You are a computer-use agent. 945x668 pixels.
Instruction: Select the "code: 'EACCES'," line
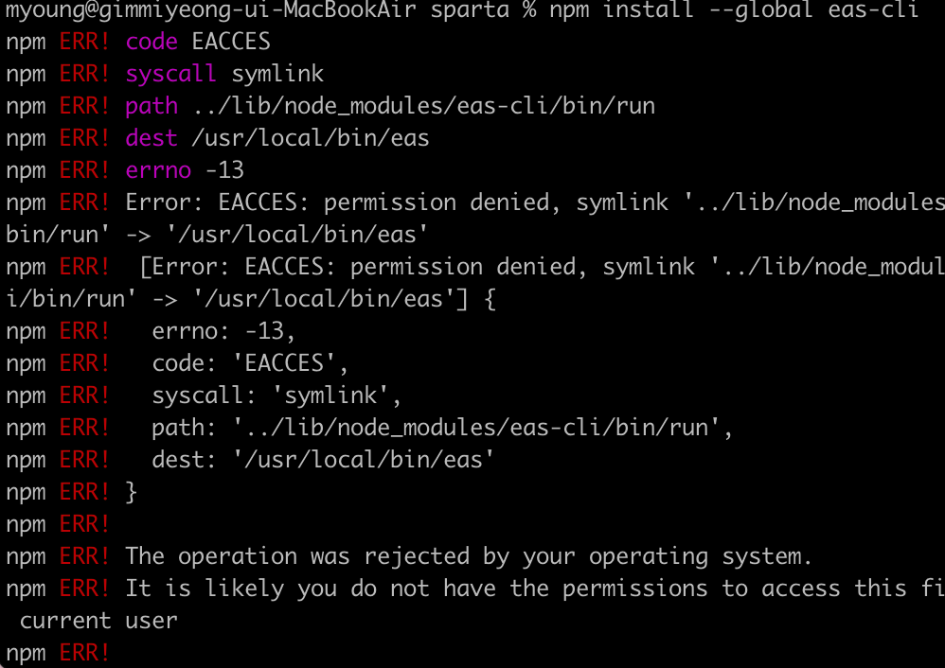[x=177, y=363]
